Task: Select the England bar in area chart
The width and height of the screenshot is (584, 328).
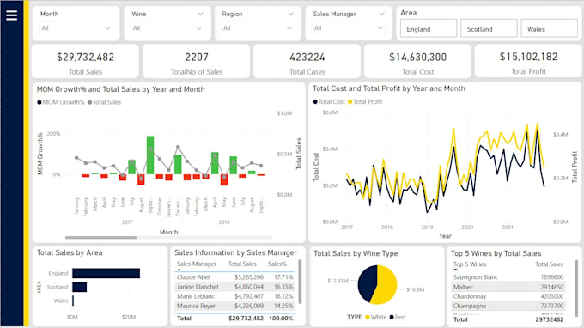Action: point(106,273)
